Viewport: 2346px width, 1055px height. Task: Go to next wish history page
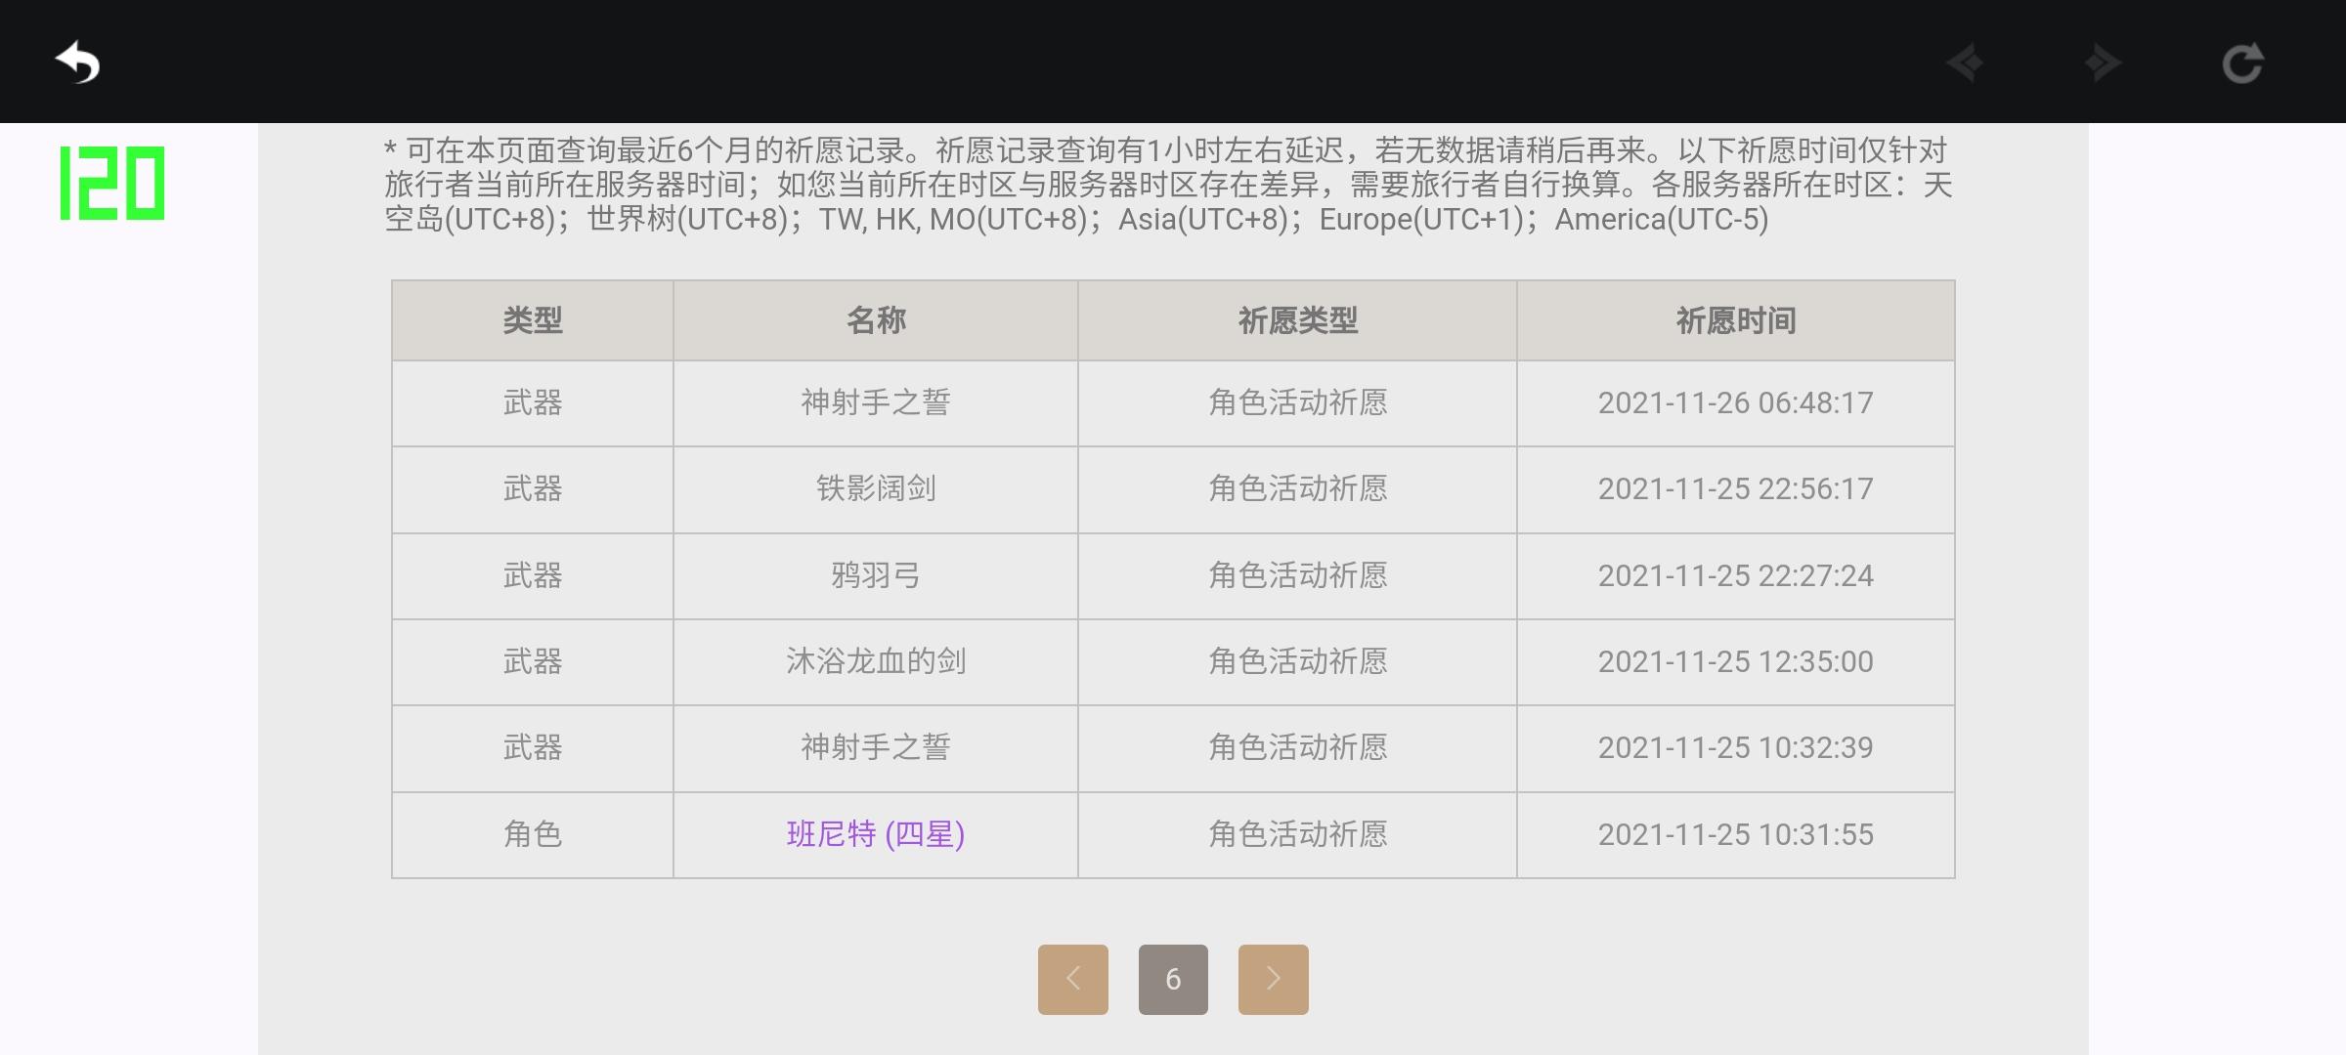click(1273, 979)
